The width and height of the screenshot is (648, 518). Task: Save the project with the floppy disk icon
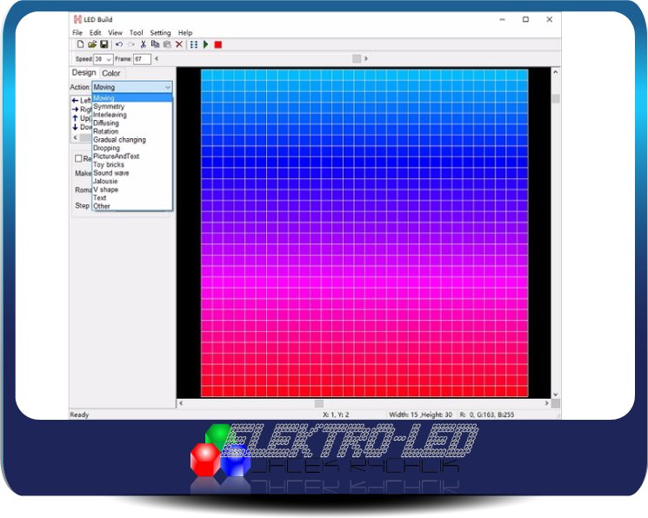[x=104, y=44]
